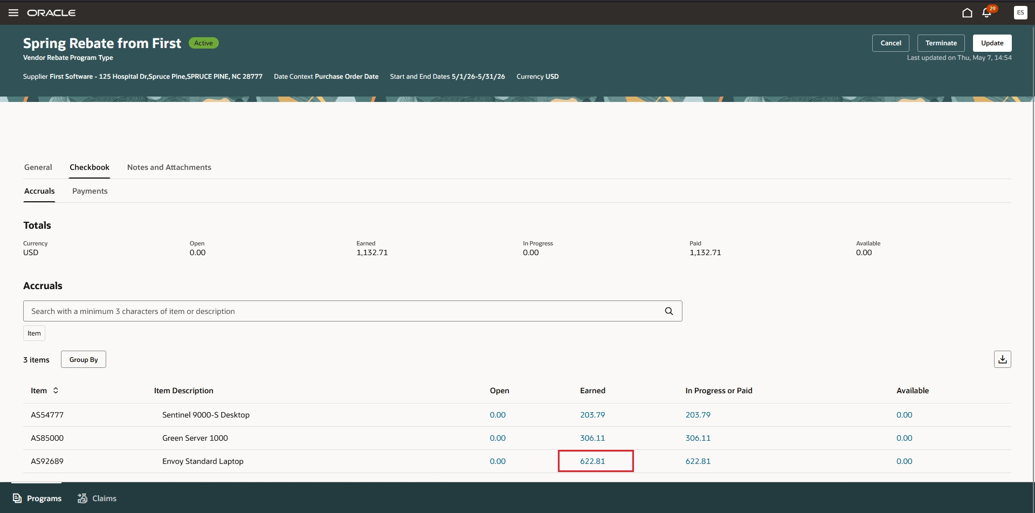Click the Programs icon in bottom bar
This screenshot has height=513, width=1035.
pyautogui.click(x=17, y=498)
